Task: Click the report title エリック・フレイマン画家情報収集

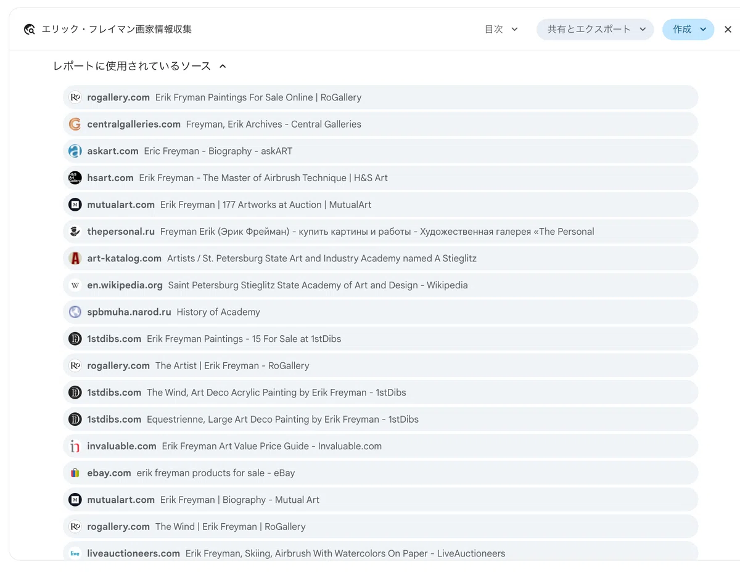Action: point(117,30)
